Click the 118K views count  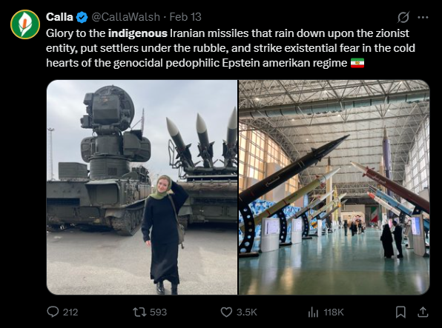[x=334, y=312]
